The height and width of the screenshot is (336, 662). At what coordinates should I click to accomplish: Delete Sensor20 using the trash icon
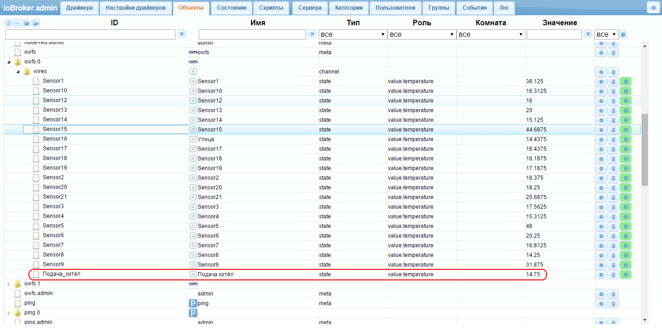click(x=613, y=188)
